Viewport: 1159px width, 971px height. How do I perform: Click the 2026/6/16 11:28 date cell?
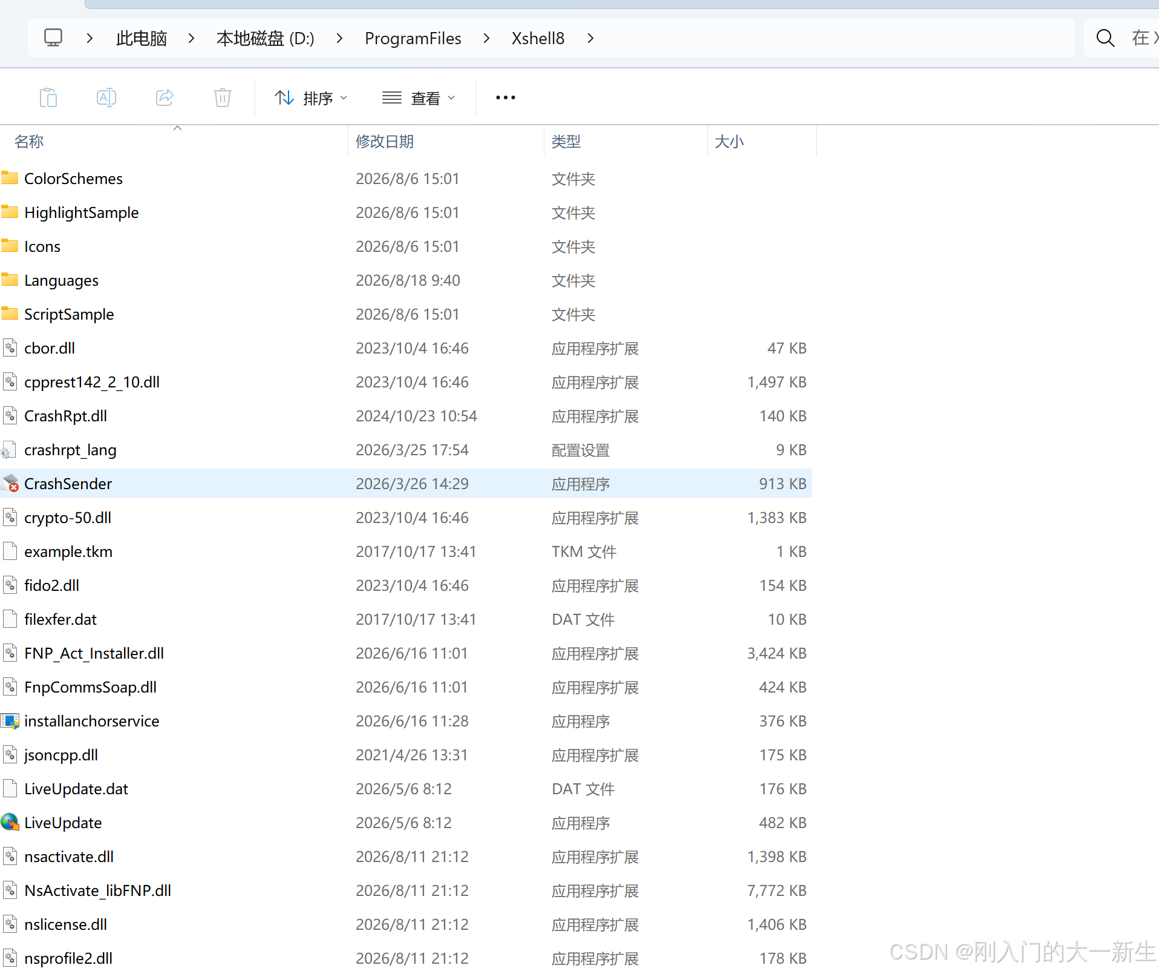point(412,721)
